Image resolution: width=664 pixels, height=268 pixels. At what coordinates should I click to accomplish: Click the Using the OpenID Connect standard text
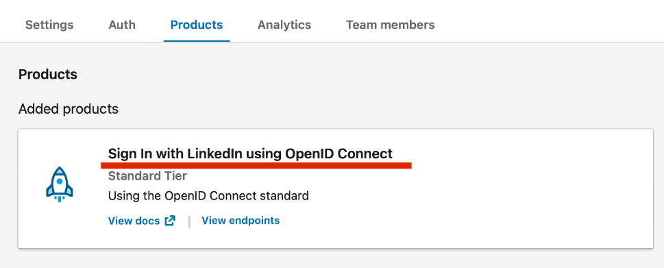pos(208,196)
